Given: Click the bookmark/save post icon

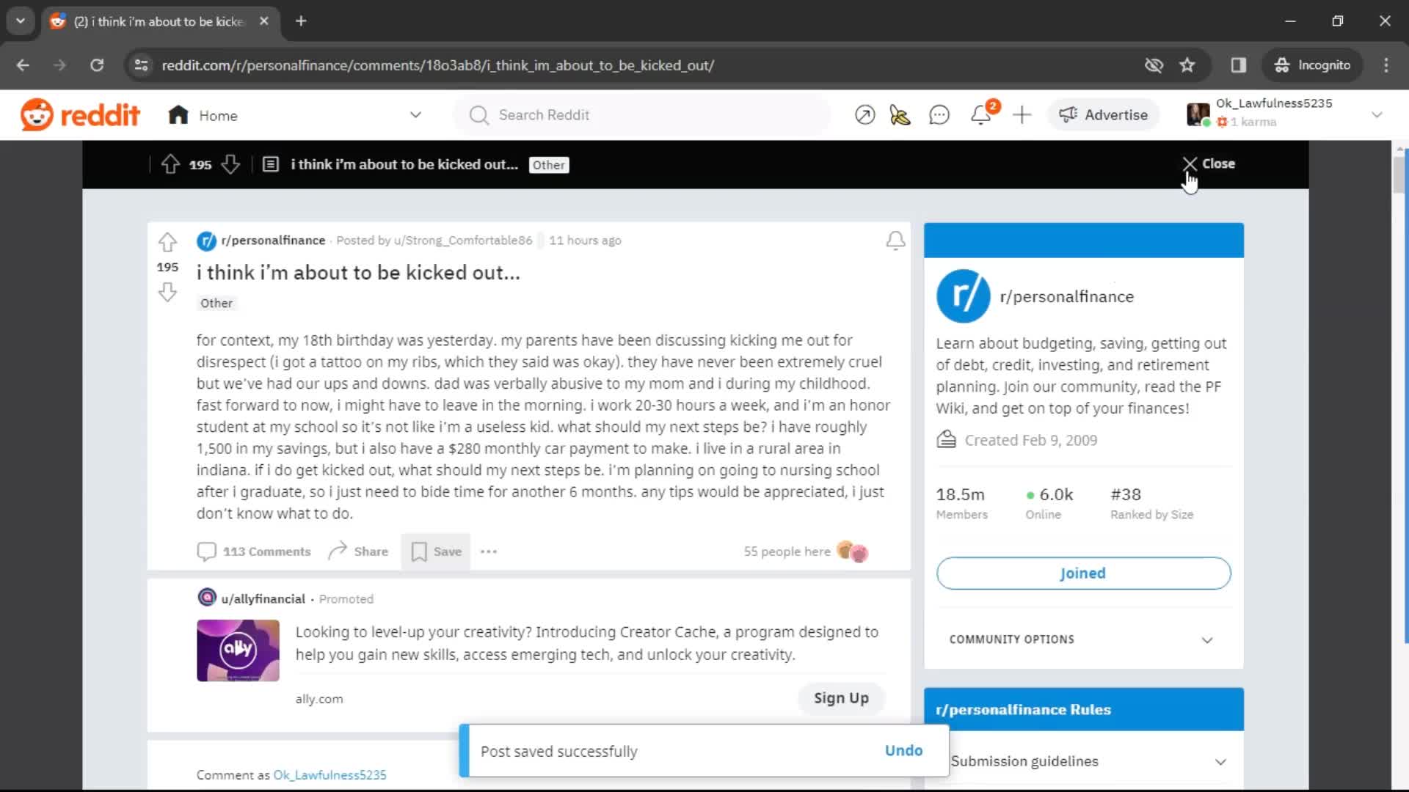Looking at the screenshot, I should tap(419, 551).
